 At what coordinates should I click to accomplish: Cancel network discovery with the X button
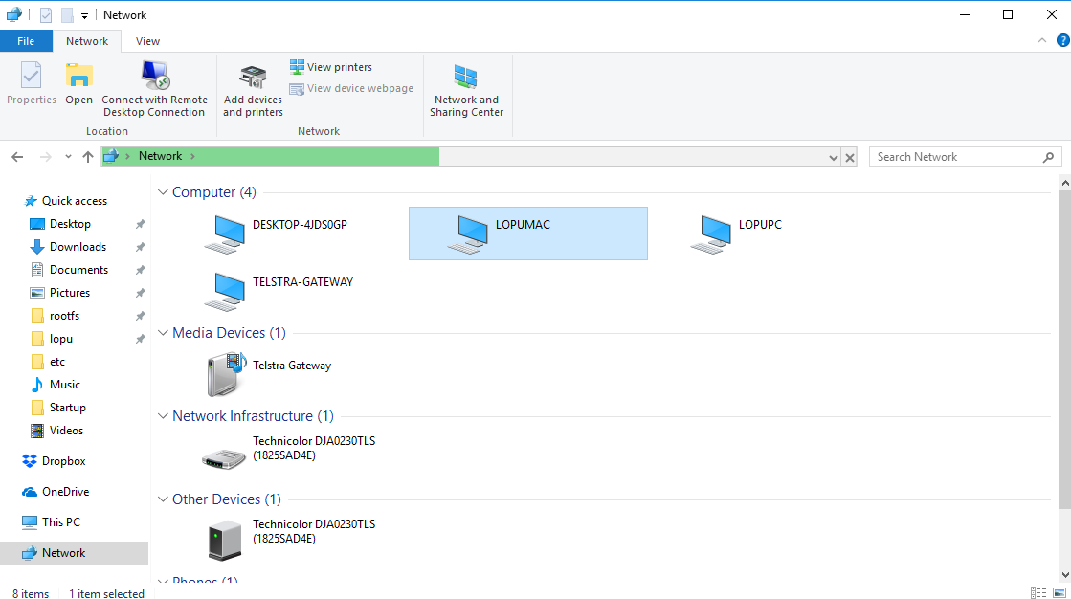point(850,156)
